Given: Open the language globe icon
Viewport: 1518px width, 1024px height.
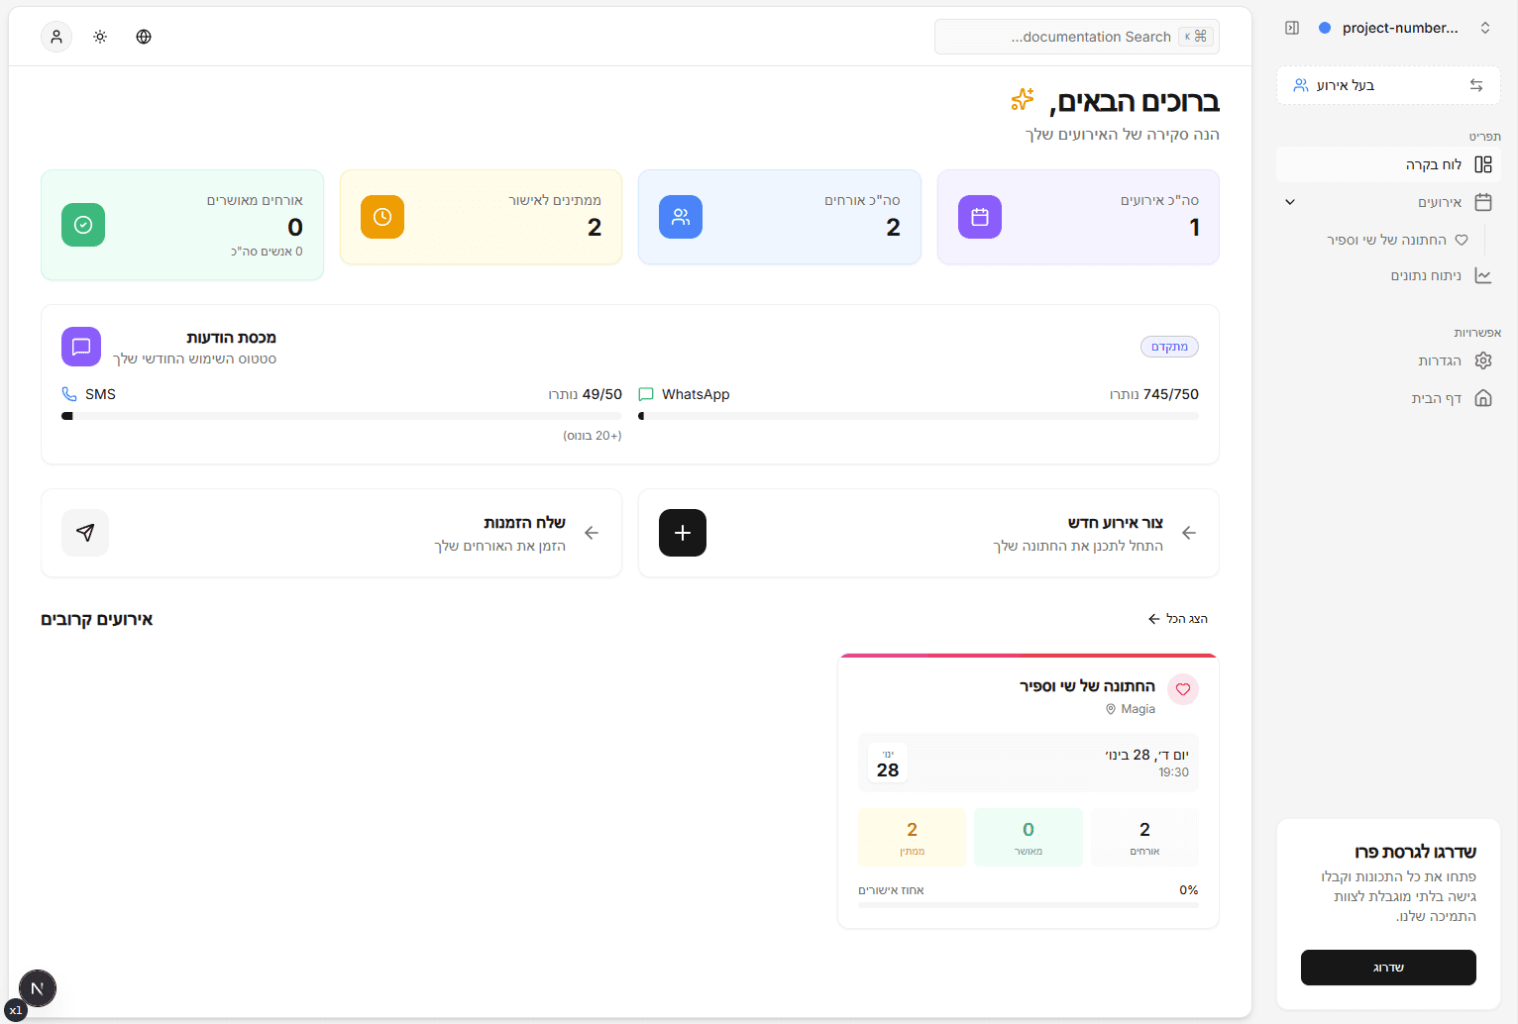Looking at the screenshot, I should (x=144, y=37).
